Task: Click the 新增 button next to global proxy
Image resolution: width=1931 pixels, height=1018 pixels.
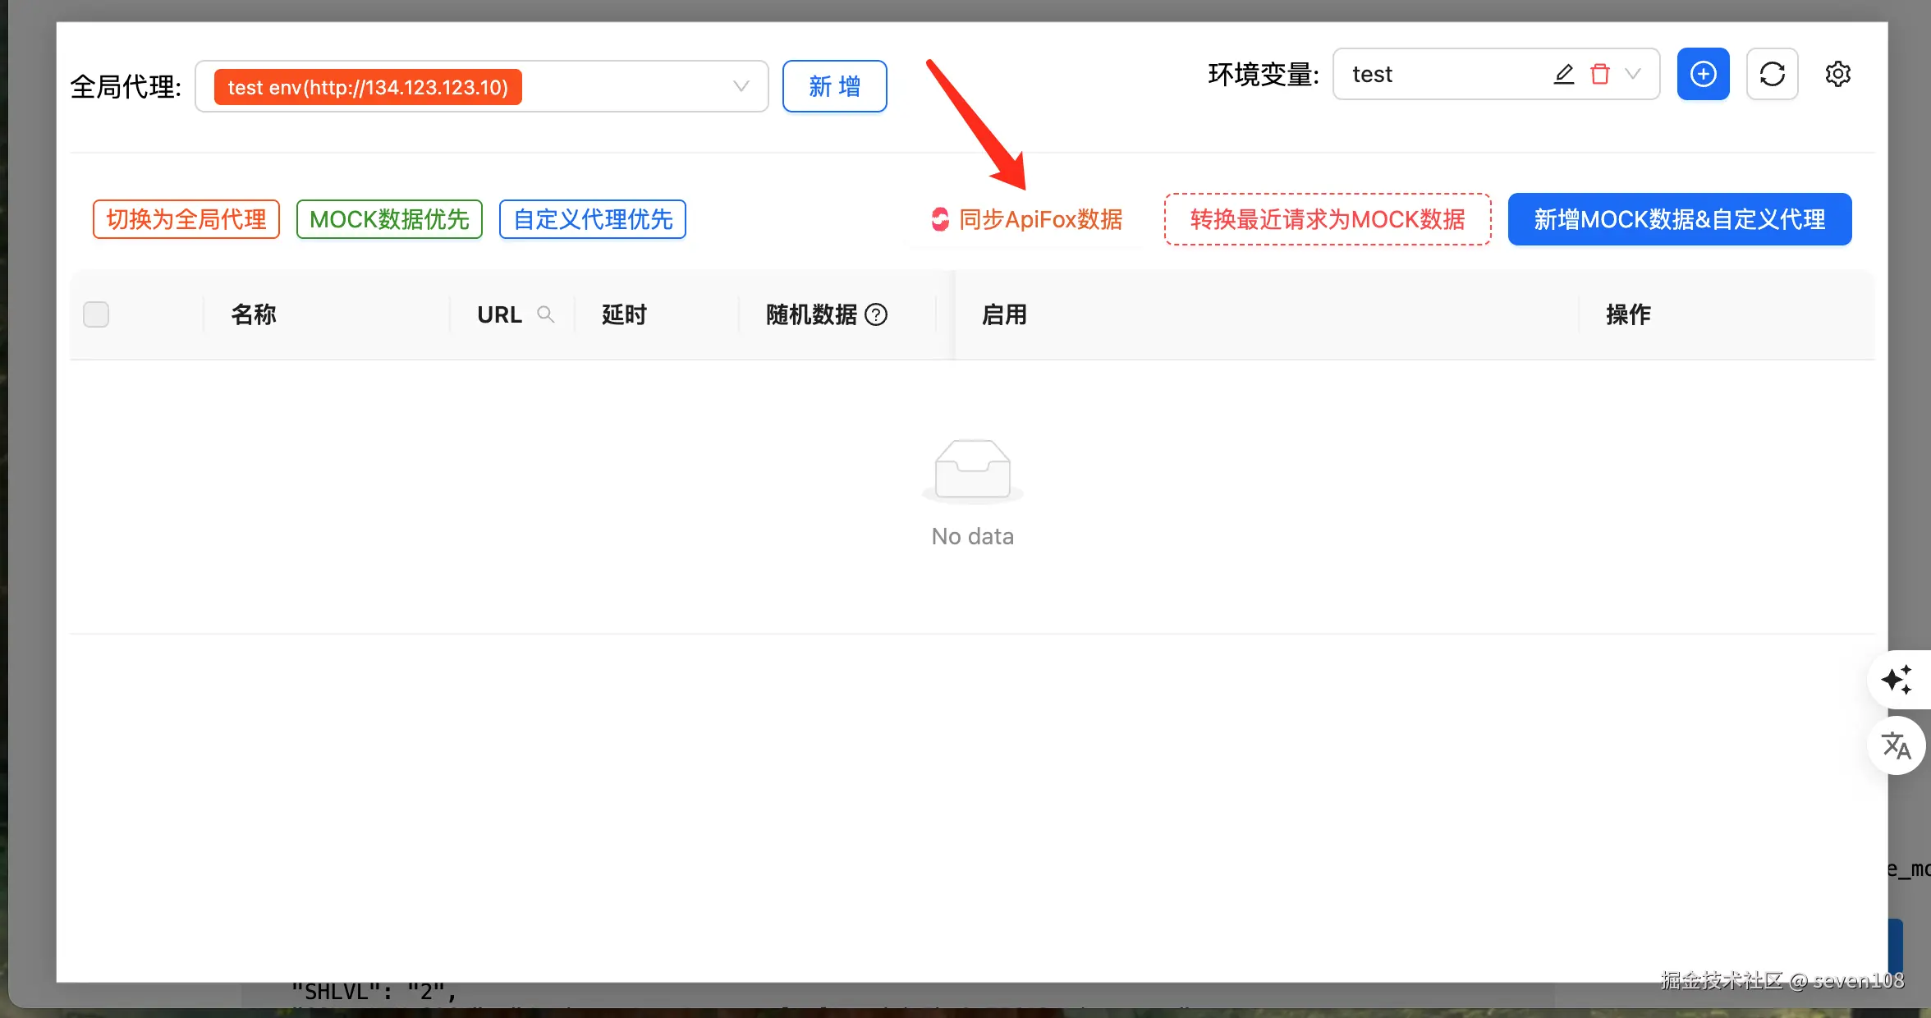Action: point(834,86)
